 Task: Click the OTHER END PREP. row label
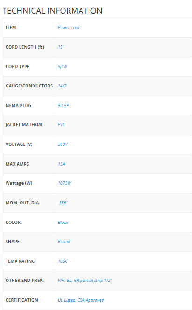pyautogui.click(x=25, y=281)
